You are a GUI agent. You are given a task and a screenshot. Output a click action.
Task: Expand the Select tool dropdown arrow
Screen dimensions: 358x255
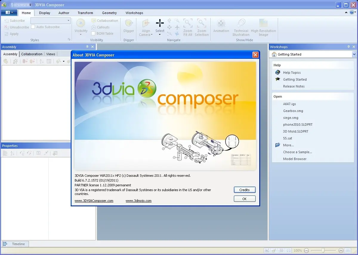click(x=160, y=35)
